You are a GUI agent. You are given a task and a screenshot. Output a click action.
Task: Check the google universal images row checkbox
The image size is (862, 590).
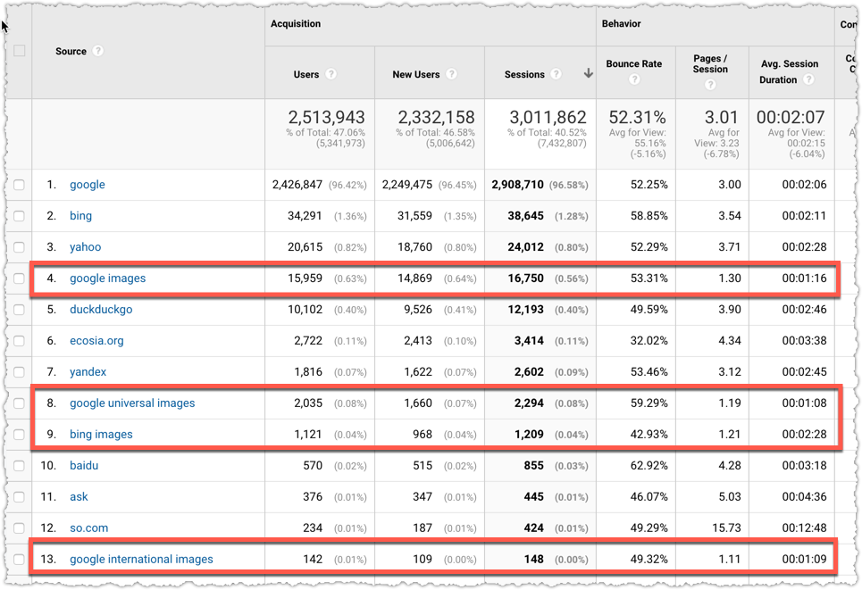click(20, 403)
